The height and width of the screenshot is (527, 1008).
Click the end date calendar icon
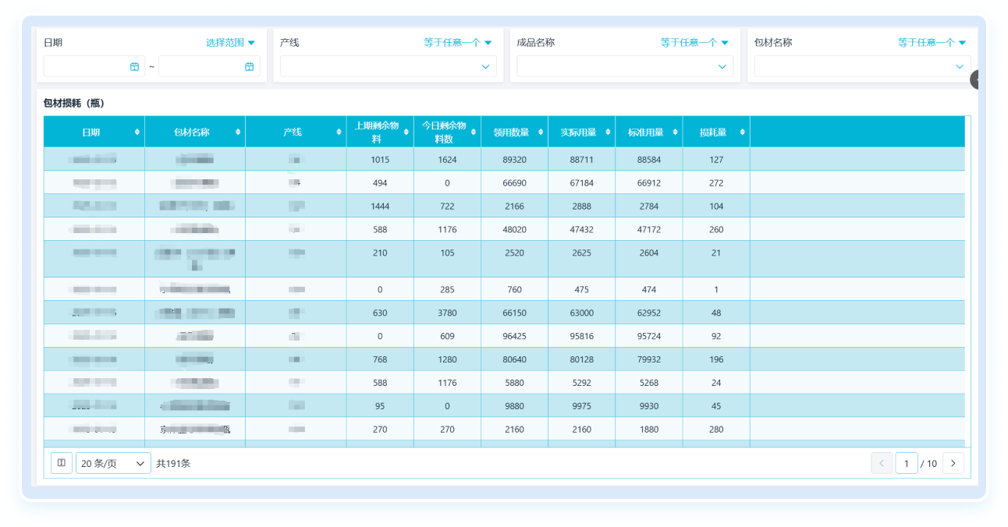(249, 67)
